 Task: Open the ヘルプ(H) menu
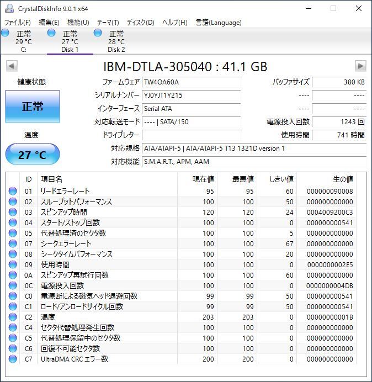pos(175,23)
